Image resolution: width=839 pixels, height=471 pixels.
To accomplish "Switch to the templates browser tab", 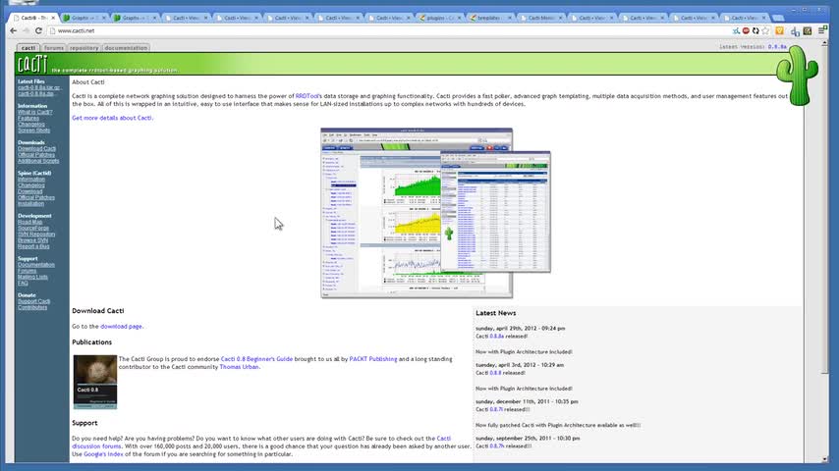I will pos(491,18).
